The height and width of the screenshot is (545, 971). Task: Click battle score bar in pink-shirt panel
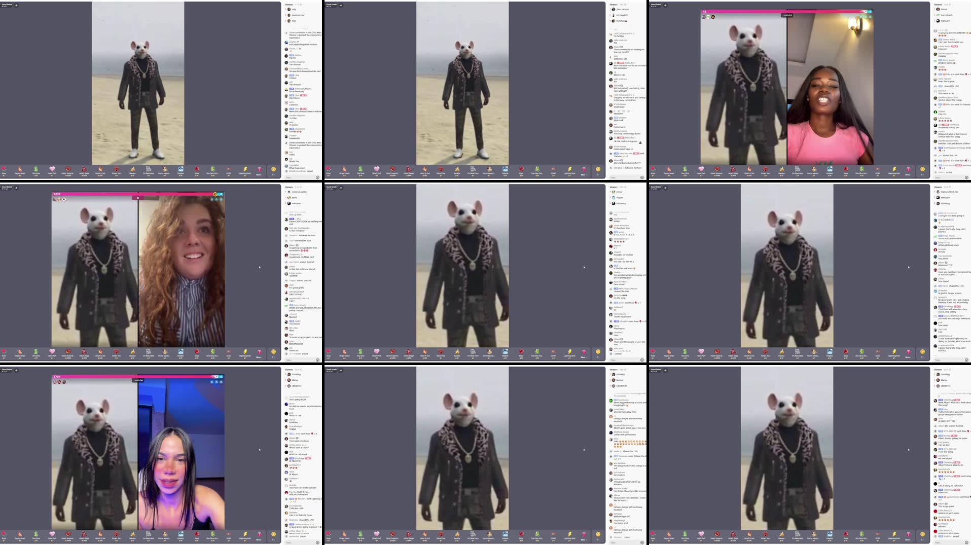(x=787, y=11)
